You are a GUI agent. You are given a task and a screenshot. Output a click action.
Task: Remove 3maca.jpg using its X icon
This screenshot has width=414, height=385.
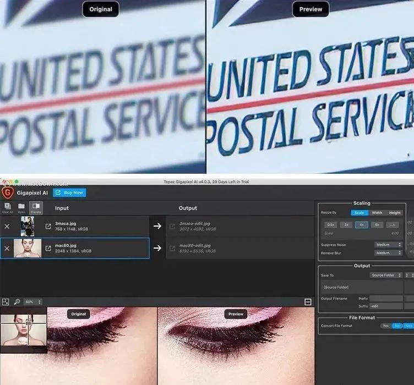click(x=7, y=226)
